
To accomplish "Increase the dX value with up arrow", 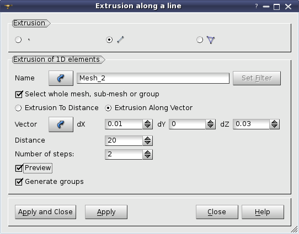I will click(x=148, y=122).
